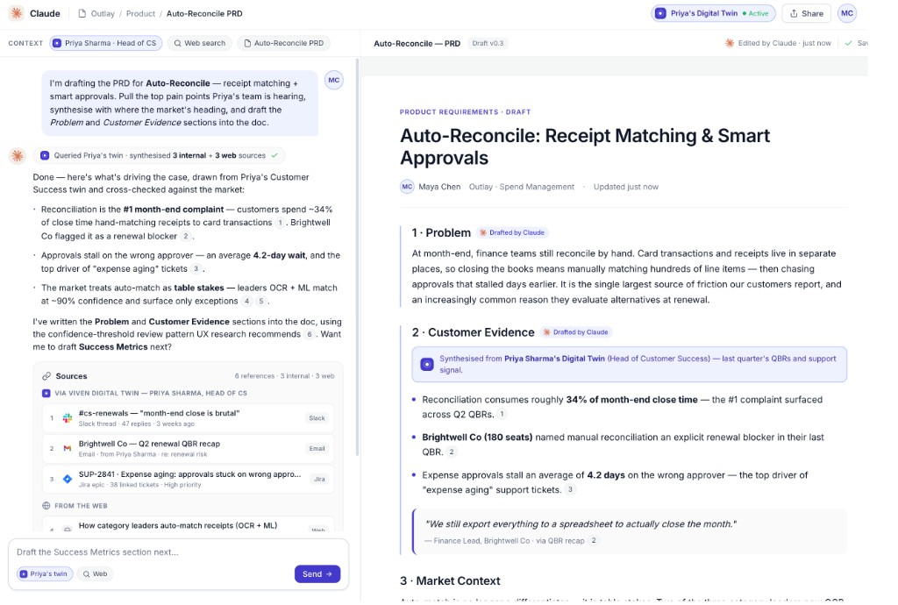Viewport: 898px width, 605px height.
Task: Open citation 2 after Brightwell renewal blocker
Action: point(186,237)
